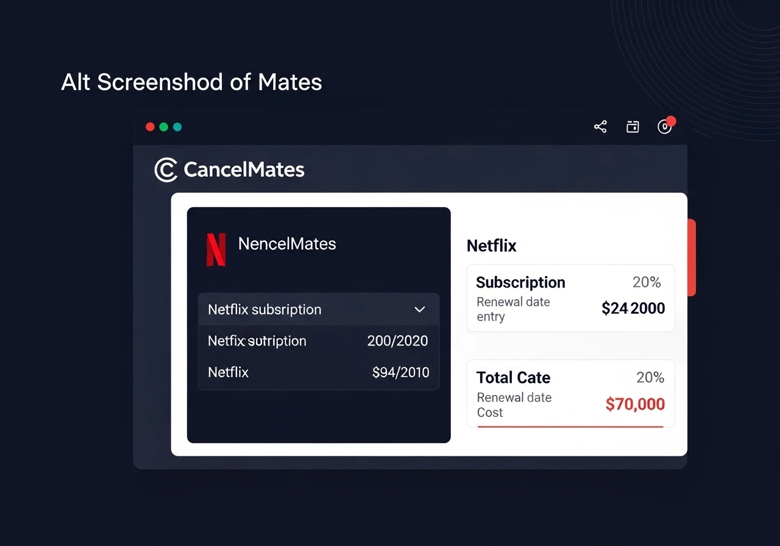Click the $24 2000 amount
780x546 pixels.
pyautogui.click(x=633, y=308)
